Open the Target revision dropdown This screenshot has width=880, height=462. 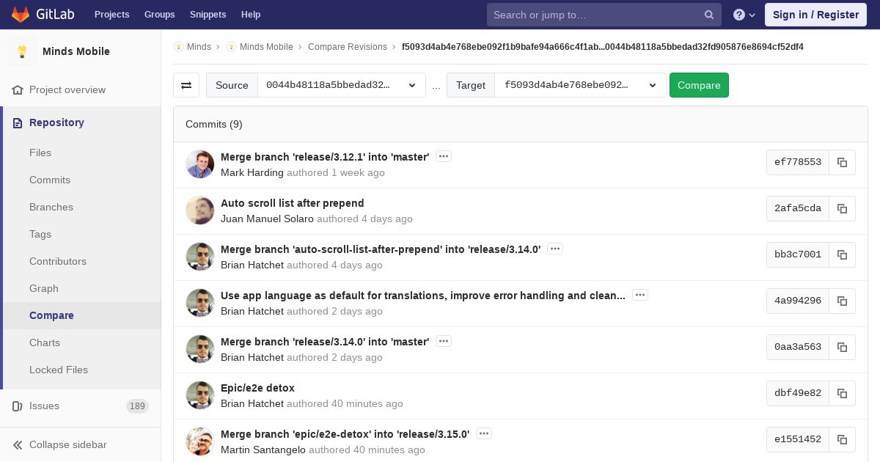[x=580, y=85]
